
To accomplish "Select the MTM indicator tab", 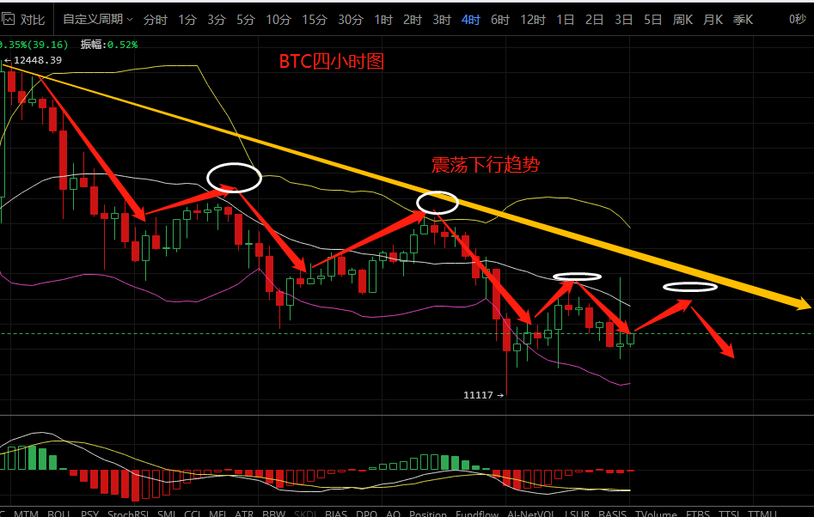I will (x=26, y=514).
